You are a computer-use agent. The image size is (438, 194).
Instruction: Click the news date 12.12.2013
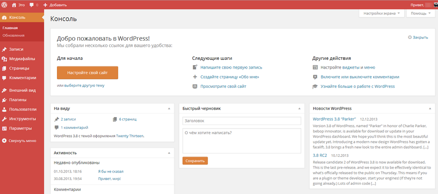368,119
